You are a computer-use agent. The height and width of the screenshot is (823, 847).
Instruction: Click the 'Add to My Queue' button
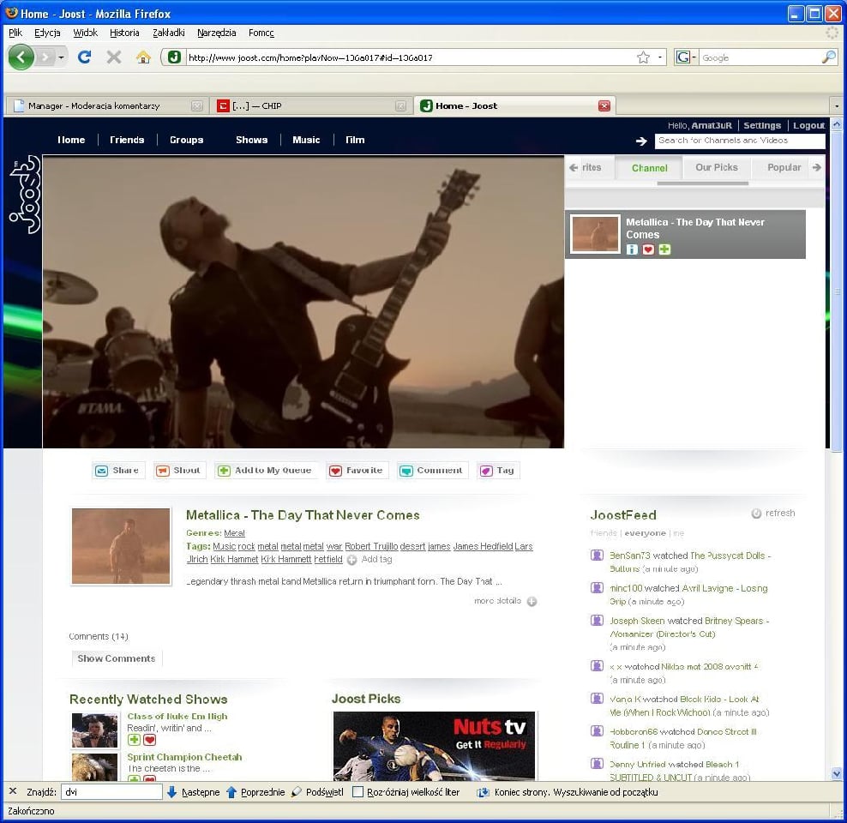click(266, 471)
